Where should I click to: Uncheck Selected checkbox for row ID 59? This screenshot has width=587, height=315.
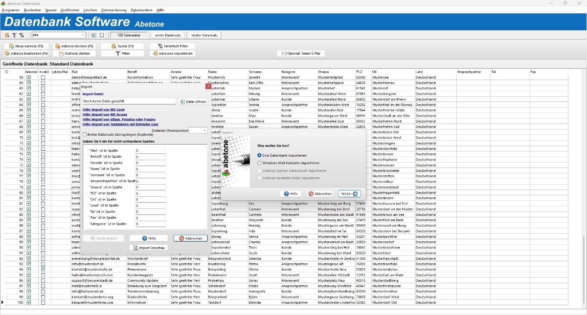pyautogui.click(x=29, y=77)
